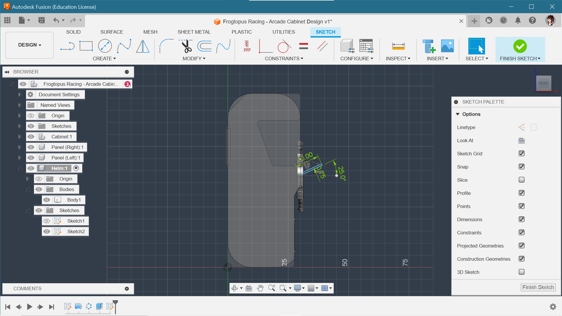
Task: Click the FRONT face of the ViewCube
Action: coord(544,83)
